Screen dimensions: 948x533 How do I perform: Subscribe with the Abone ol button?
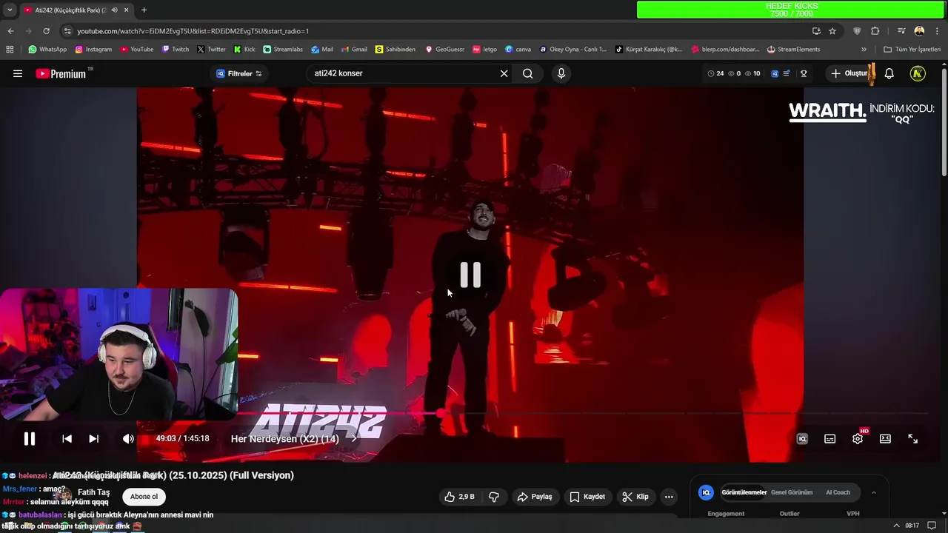(144, 497)
